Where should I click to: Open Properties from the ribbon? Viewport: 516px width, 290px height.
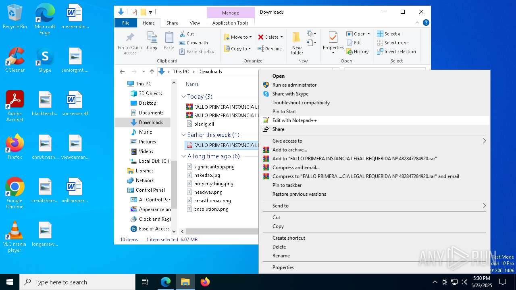tap(333, 43)
